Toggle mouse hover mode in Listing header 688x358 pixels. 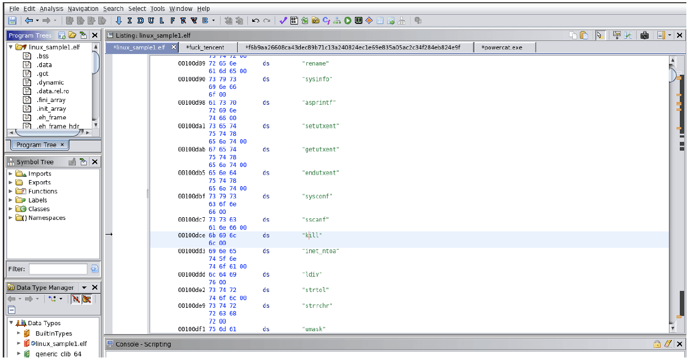tap(600, 35)
